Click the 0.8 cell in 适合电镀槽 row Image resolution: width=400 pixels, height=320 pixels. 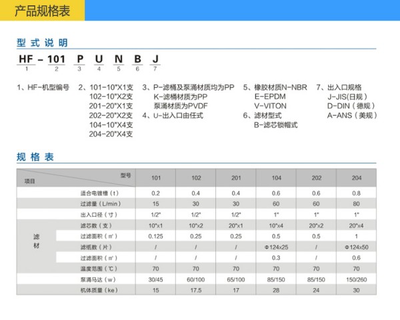(x=357, y=193)
